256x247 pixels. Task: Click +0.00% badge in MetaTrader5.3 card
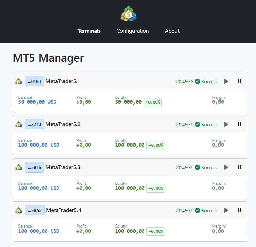click(x=156, y=188)
